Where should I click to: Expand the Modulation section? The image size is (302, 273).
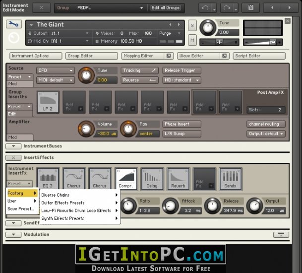click(13, 235)
